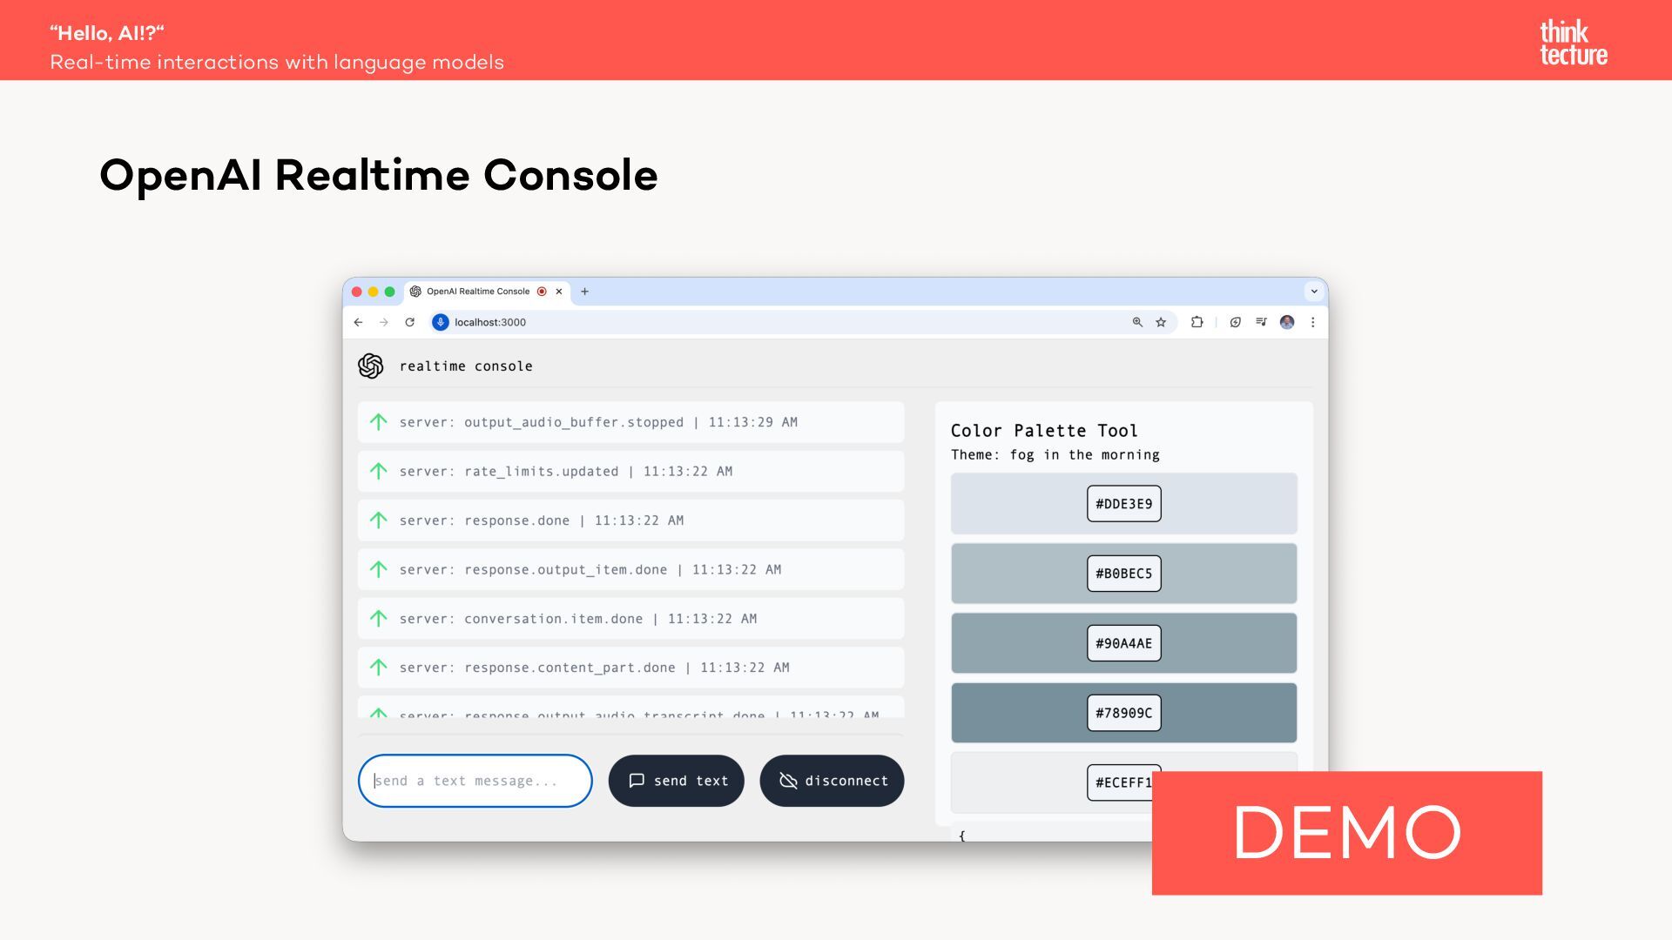
Task: Open the browser Extensions puzzle icon
Action: pos(1197,322)
